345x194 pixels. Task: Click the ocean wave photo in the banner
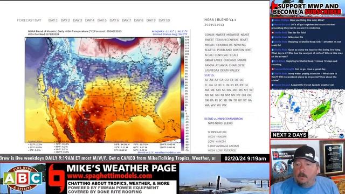pyautogui.click(x=224, y=178)
